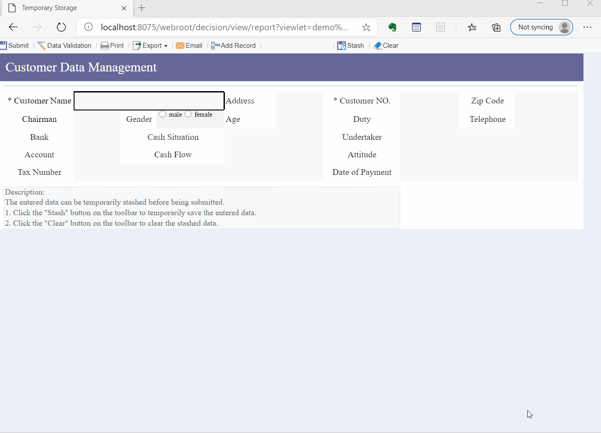
Task: Go back using the browser back arrow
Action: click(13, 27)
